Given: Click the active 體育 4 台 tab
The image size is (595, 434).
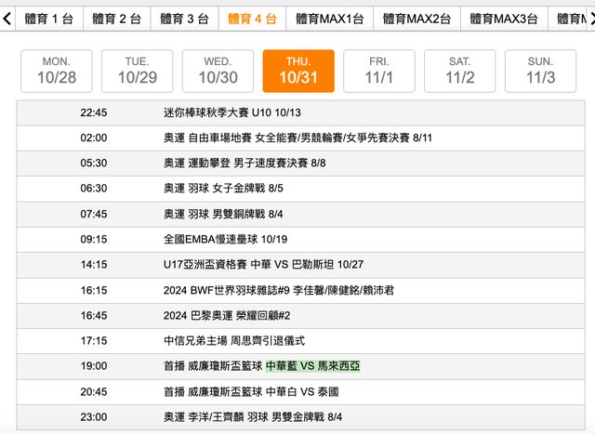Looking at the screenshot, I should coord(251,19).
